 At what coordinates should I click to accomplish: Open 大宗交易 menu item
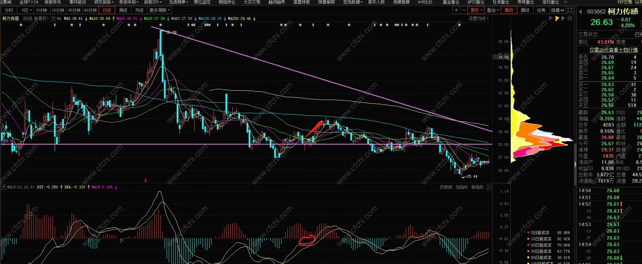(252, 2)
